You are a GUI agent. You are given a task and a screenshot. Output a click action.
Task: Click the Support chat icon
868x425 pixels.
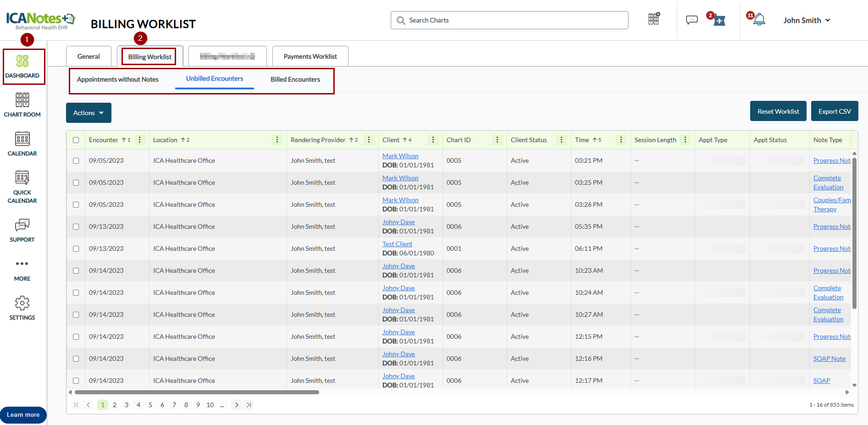tap(22, 225)
